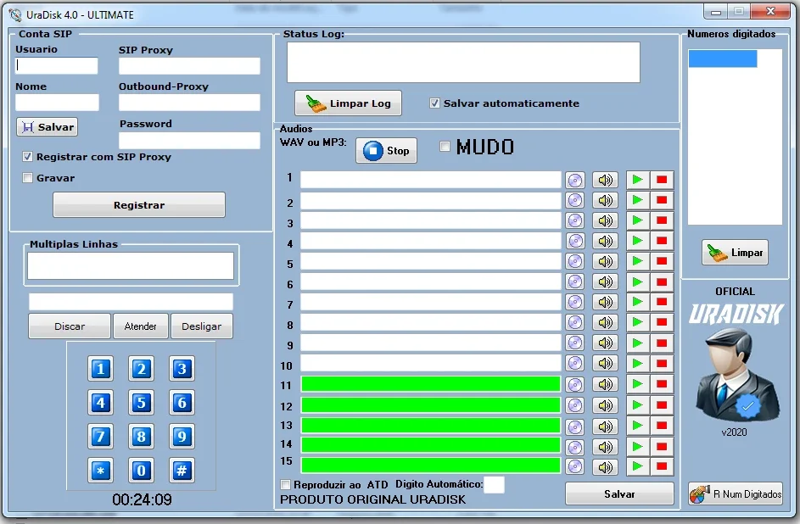Click speaker icon for row 14
This screenshot has width=800, height=524.
point(605,447)
